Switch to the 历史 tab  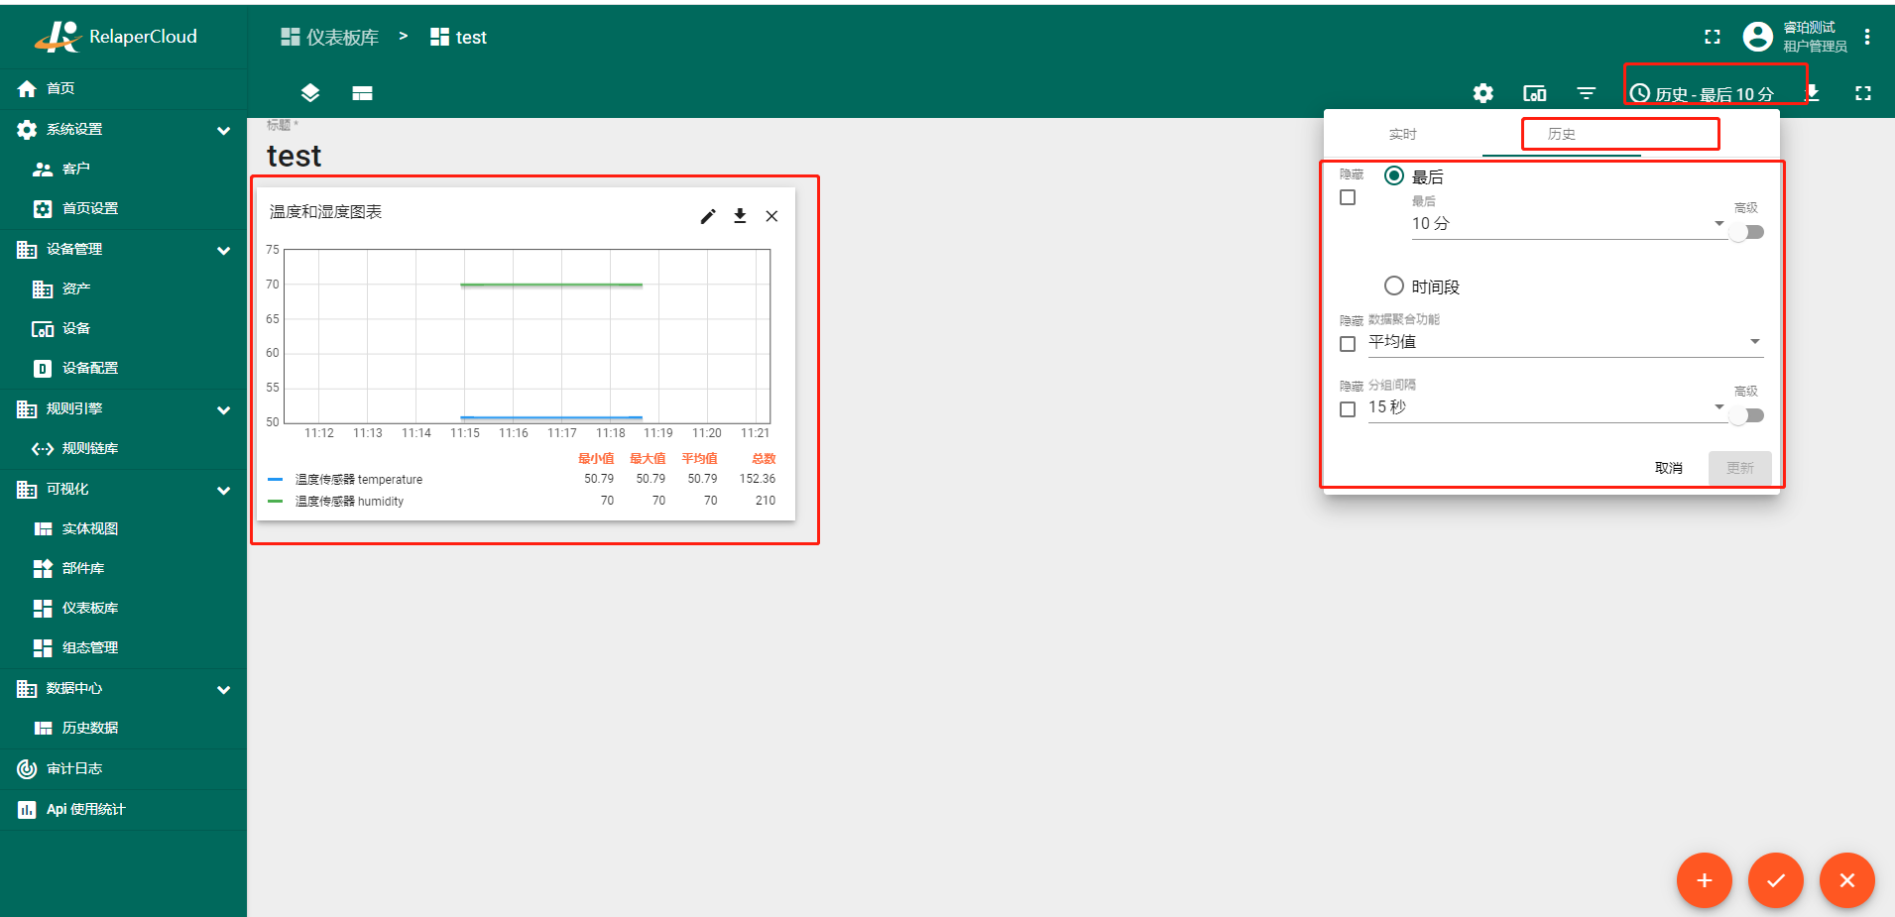click(x=1562, y=134)
